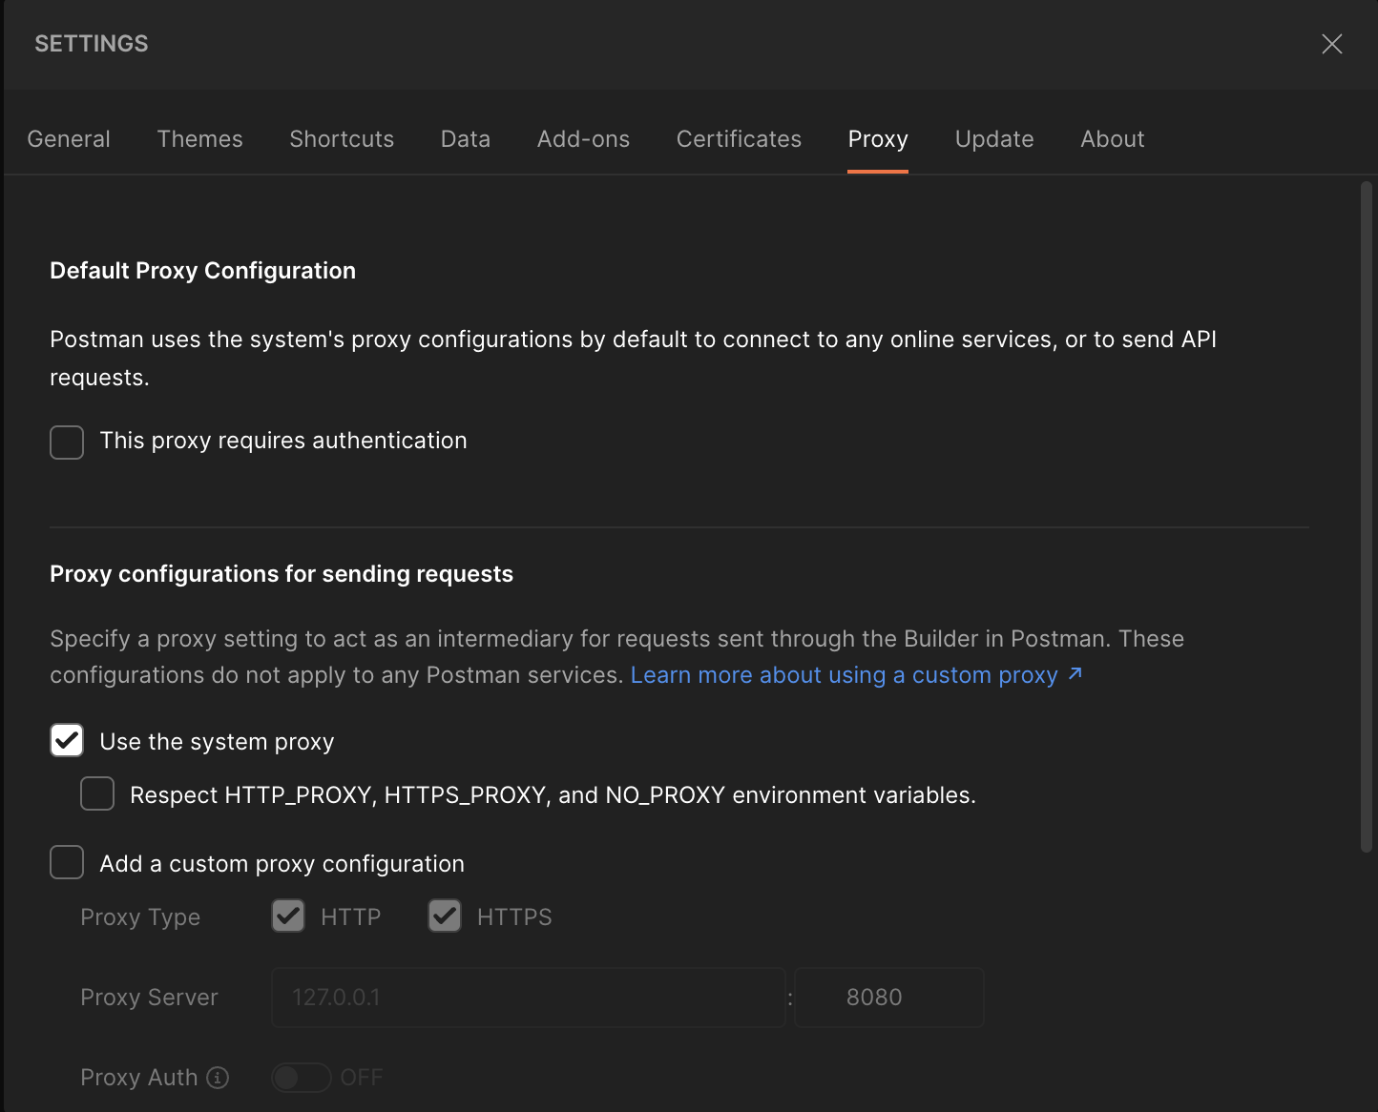Select the Add-ons tab
1378x1112 pixels.
point(583,139)
